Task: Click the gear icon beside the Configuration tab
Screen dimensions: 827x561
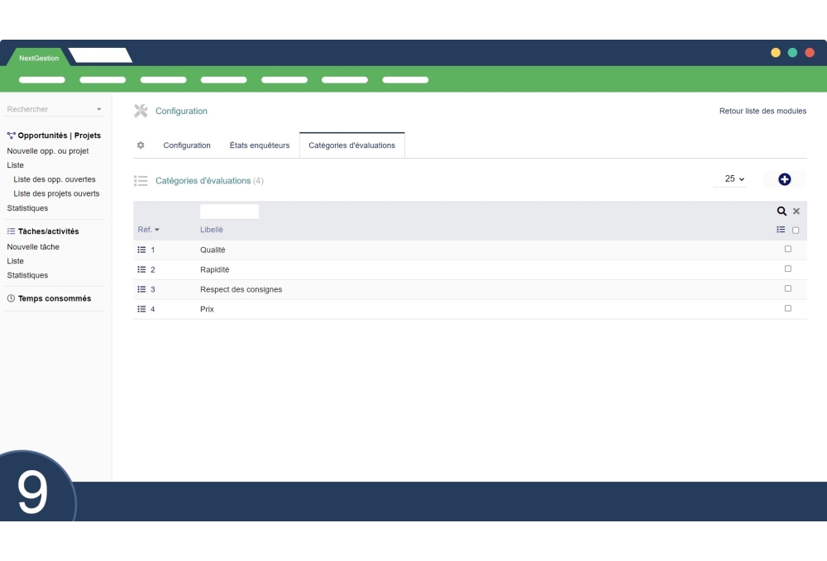Action: click(x=141, y=145)
